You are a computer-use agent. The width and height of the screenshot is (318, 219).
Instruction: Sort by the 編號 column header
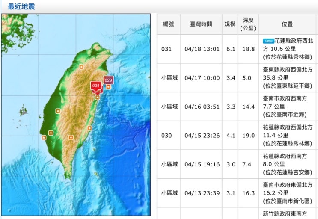pyautogui.click(x=169, y=24)
